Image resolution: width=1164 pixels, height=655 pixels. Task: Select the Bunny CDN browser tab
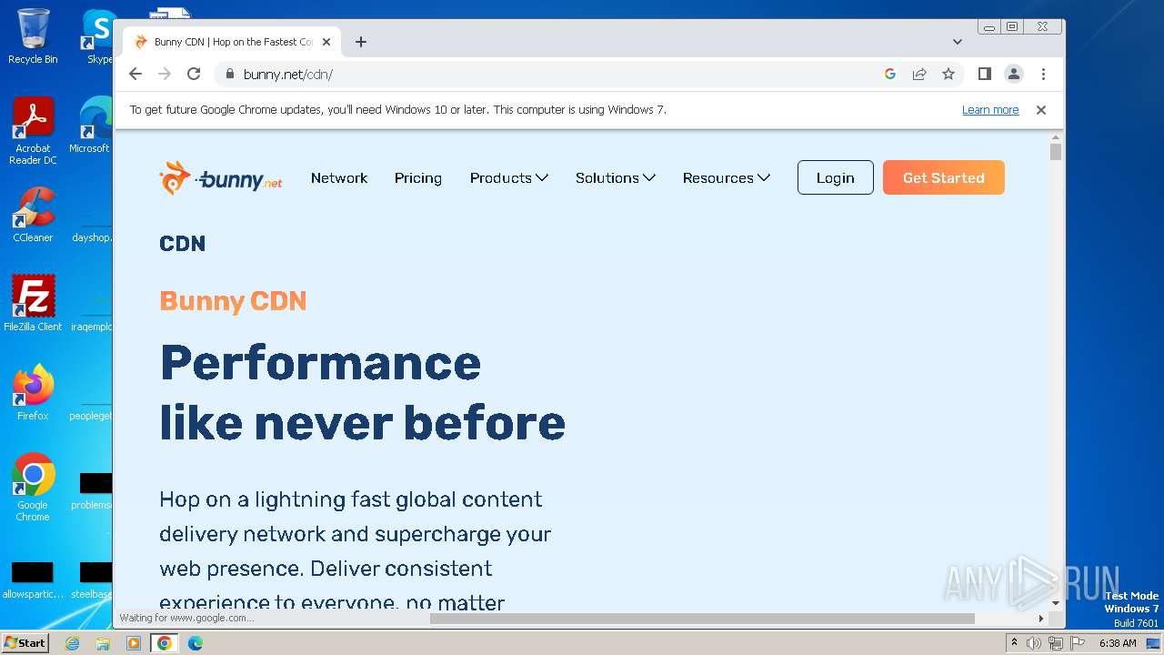(x=232, y=42)
